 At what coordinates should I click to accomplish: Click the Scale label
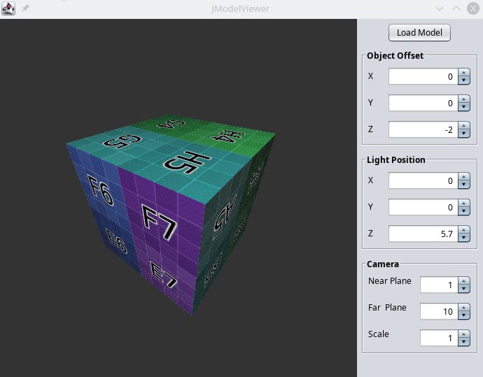pyautogui.click(x=378, y=334)
